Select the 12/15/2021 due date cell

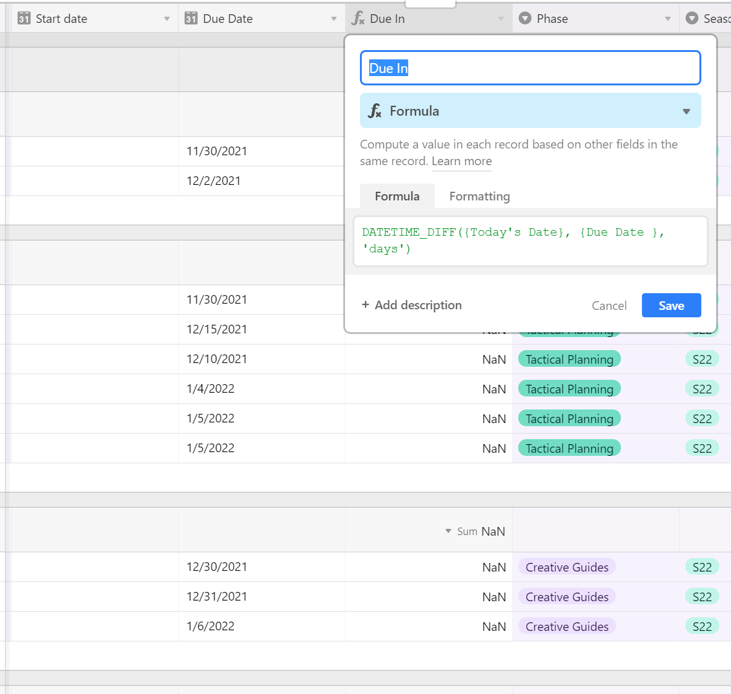click(x=262, y=329)
